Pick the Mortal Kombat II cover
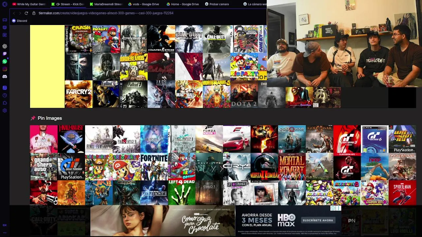The height and width of the screenshot is (237, 422). 264,167
